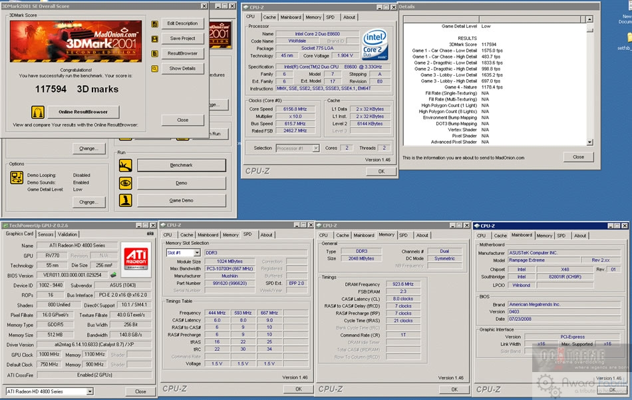The height and width of the screenshot is (400, 632).
Task: Click the joystick Game Demo icon
Action: point(125,200)
